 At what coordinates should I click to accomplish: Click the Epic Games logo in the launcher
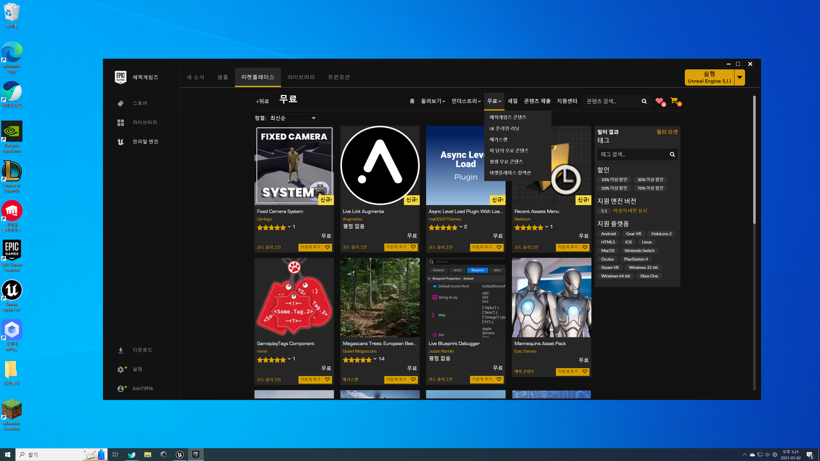120,77
